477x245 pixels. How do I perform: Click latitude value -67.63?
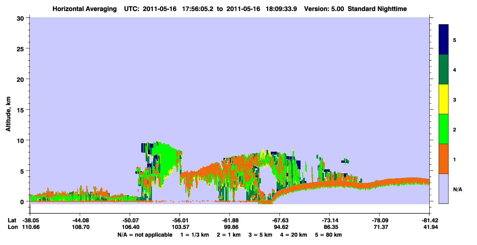[x=280, y=220]
